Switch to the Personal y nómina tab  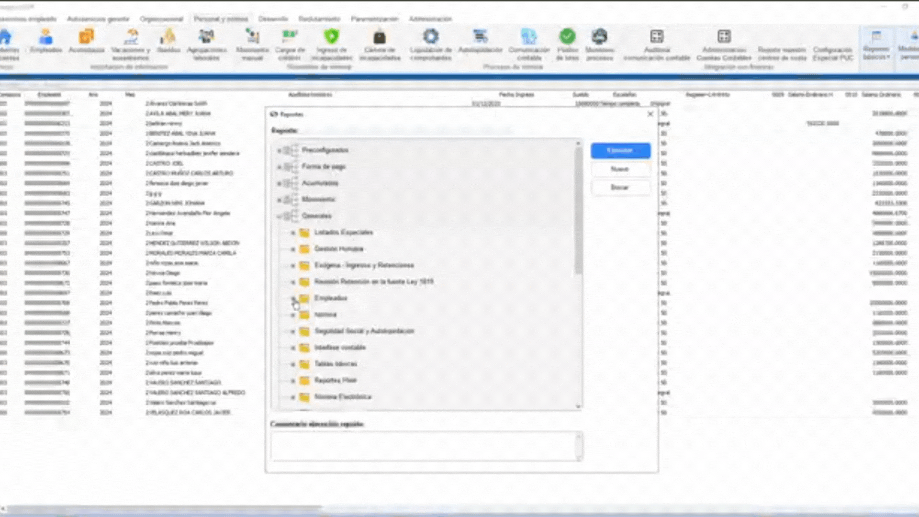pos(221,19)
